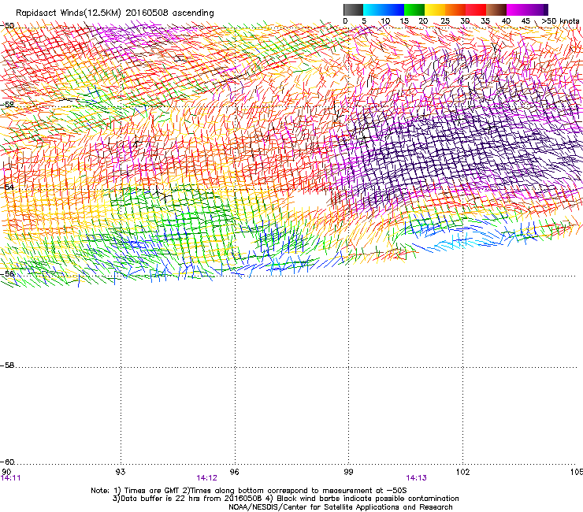Click the -56 latitude axis label
583x512 pixels.
(7, 273)
